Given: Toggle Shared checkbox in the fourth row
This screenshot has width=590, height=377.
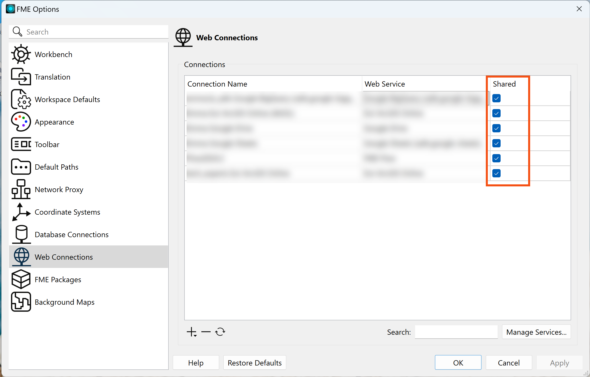Looking at the screenshot, I should click(x=496, y=143).
